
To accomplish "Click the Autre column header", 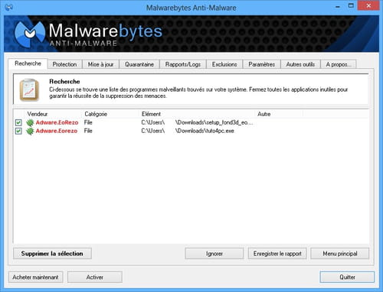I will pos(264,114).
